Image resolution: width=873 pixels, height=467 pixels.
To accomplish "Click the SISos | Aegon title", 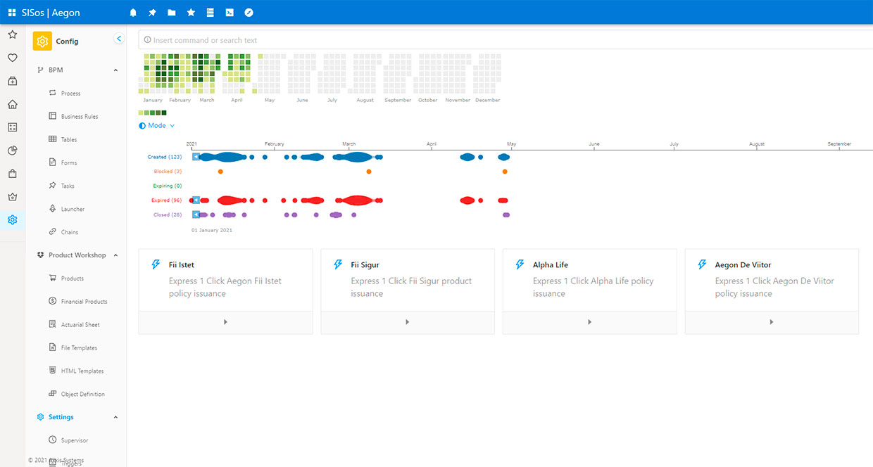I will point(51,13).
